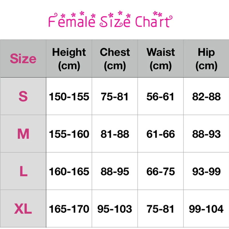The width and height of the screenshot is (229, 229).
Task: Click the 56-61 waist cell
Action: coord(161,96)
